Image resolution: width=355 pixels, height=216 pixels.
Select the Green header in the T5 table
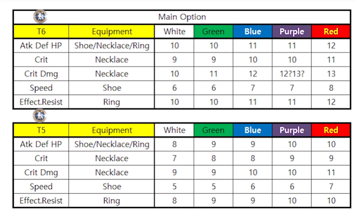[213, 130]
